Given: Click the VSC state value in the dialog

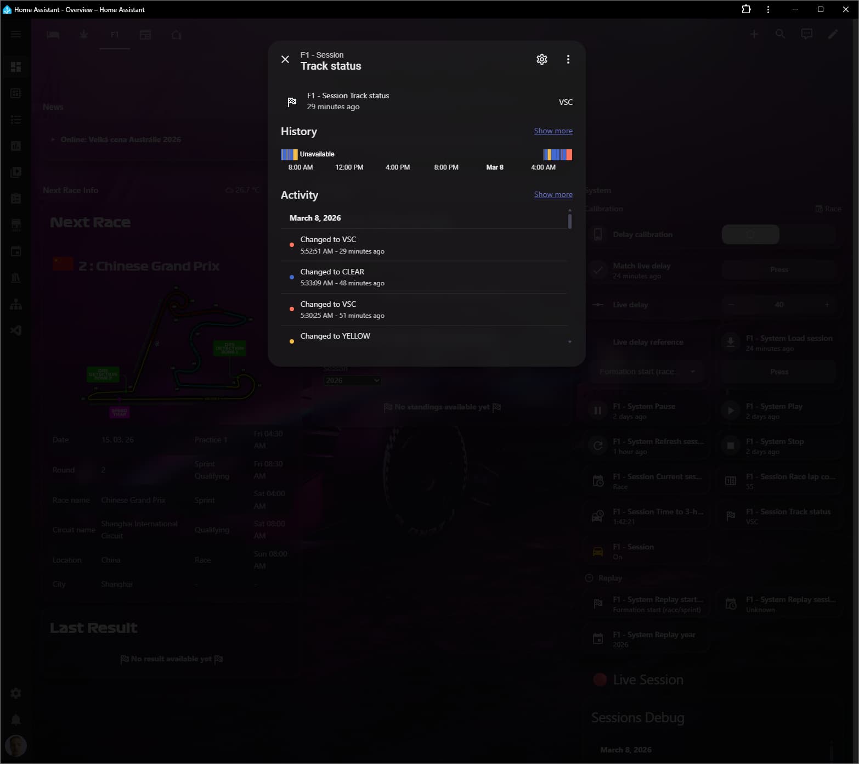Looking at the screenshot, I should point(566,102).
